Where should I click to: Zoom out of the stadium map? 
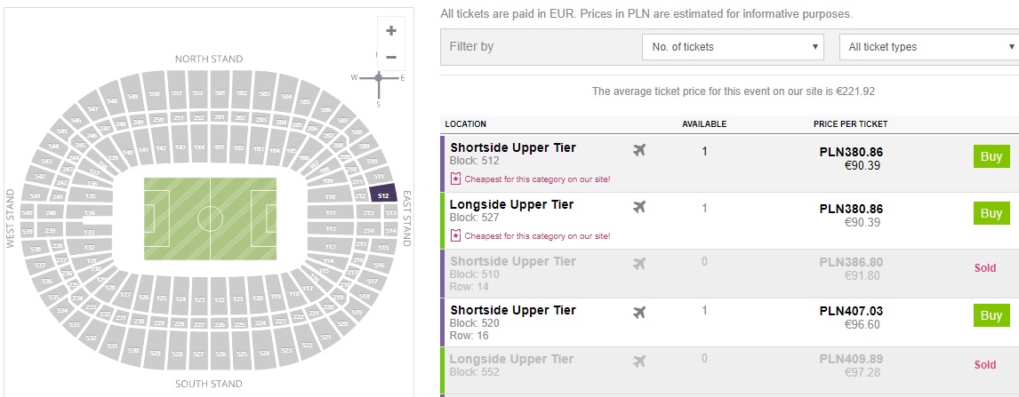click(390, 57)
